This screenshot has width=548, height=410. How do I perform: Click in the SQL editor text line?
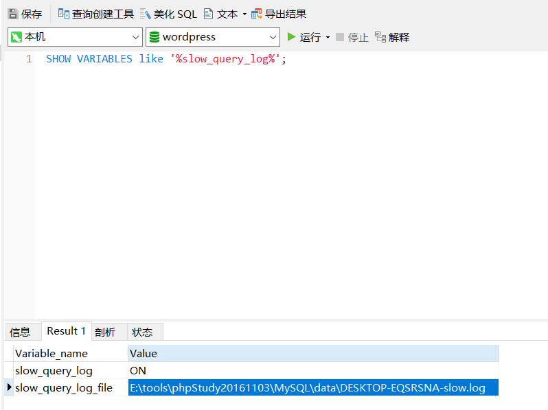click(x=165, y=59)
